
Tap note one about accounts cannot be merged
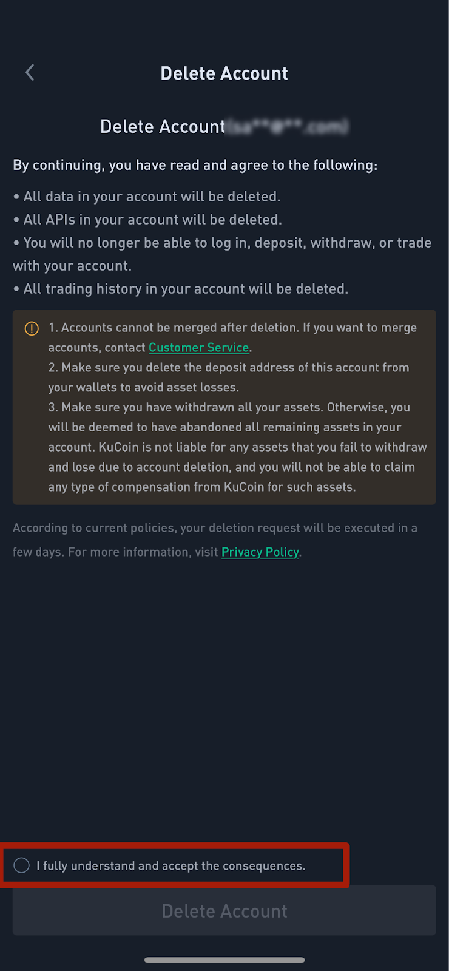(233, 337)
